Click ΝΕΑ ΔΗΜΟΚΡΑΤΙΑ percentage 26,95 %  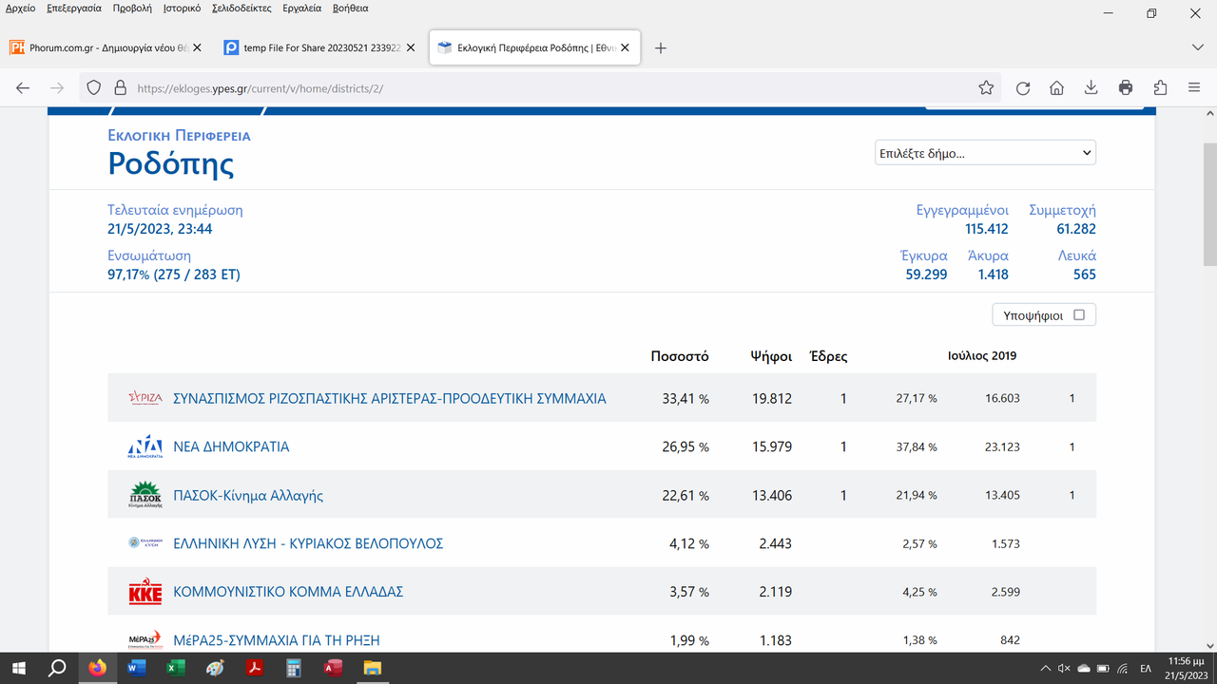(686, 446)
